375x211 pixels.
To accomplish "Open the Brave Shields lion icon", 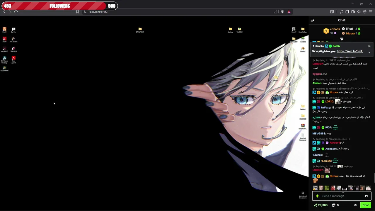I will pos(282,12).
